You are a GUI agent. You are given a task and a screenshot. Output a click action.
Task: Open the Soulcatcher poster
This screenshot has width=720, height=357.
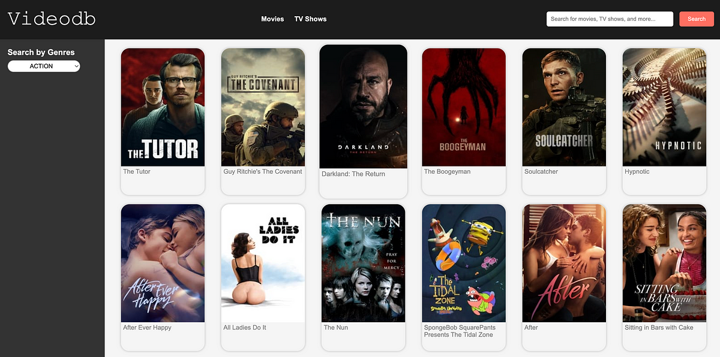click(x=564, y=107)
